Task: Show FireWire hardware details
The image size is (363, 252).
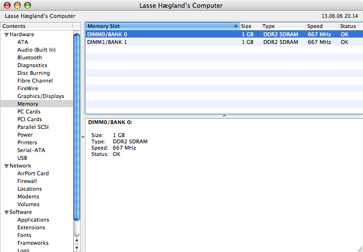Action: click(x=28, y=88)
